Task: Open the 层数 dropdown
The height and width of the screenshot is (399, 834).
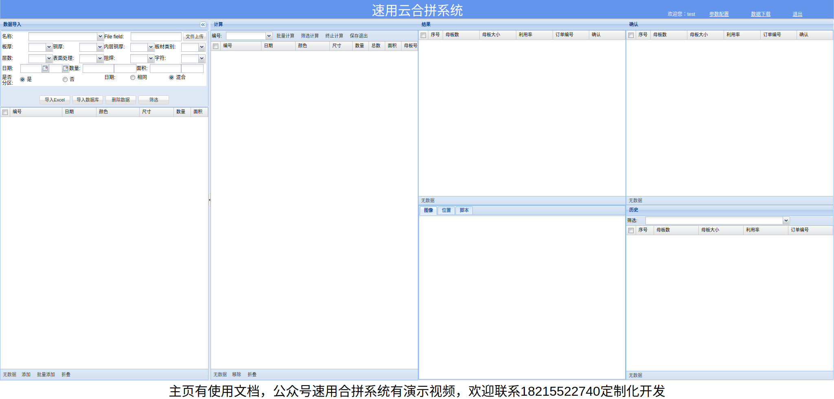Action: [x=49, y=59]
